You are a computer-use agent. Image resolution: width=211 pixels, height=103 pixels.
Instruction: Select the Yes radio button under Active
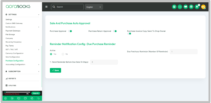click(51, 54)
